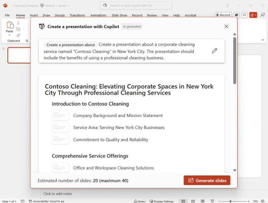Open the Acrobat tab
Viewport: 268px width, 203px height.
coord(190,15)
